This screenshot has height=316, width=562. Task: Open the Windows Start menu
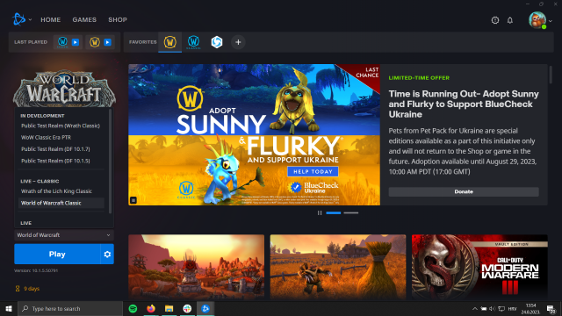pos(9,308)
